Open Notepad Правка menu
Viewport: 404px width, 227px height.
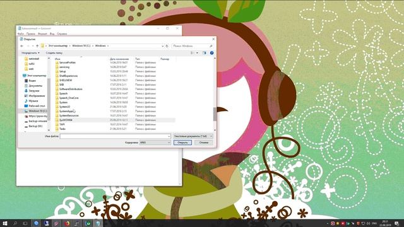pos(31,33)
